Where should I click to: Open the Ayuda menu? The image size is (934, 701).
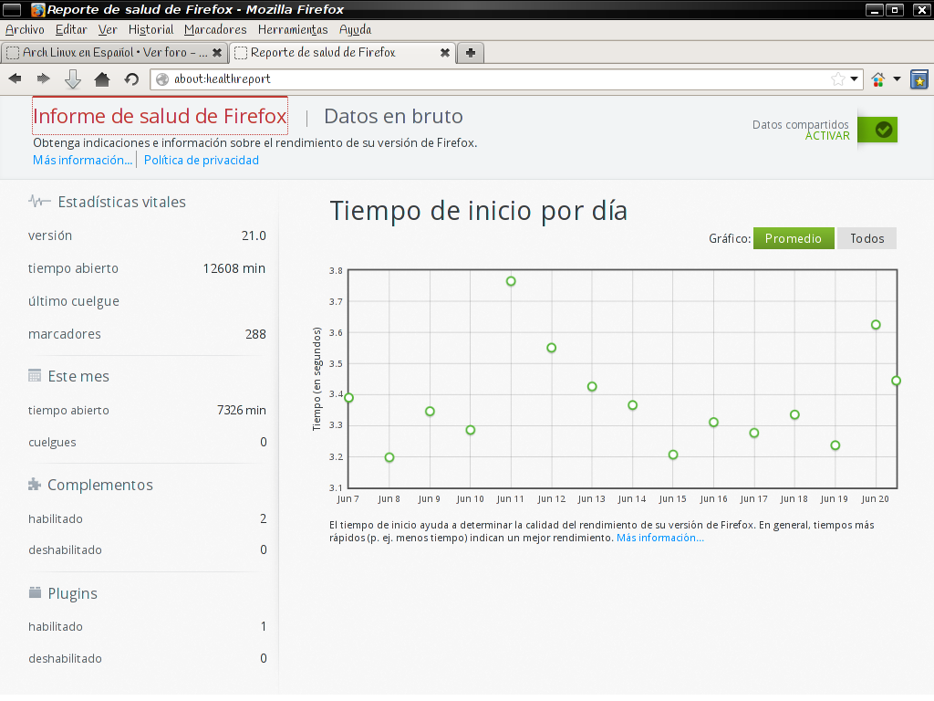point(355,30)
